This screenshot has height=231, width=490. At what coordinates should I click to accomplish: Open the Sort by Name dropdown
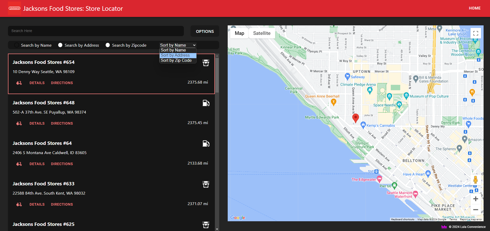point(178,45)
